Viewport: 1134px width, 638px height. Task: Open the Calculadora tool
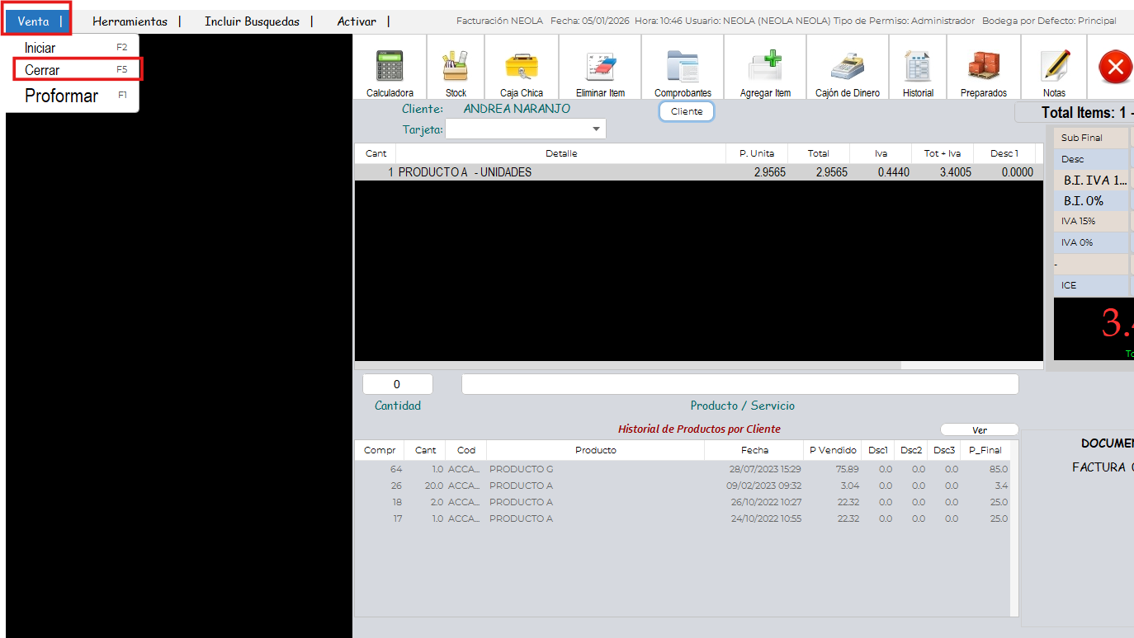click(x=390, y=67)
